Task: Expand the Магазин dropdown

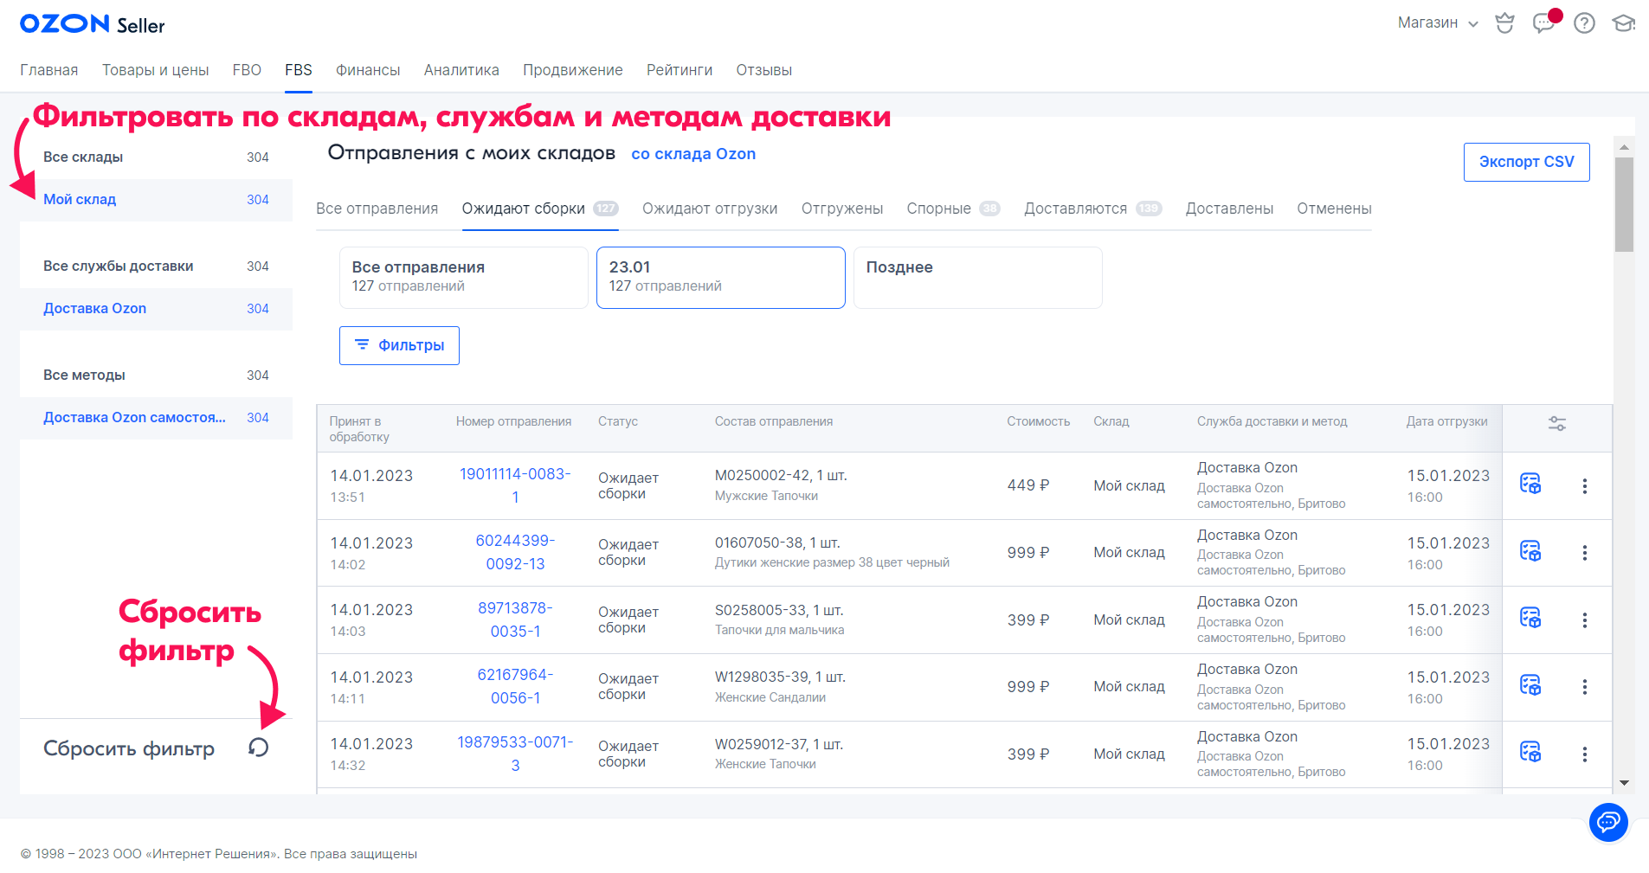Action: [1437, 23]
